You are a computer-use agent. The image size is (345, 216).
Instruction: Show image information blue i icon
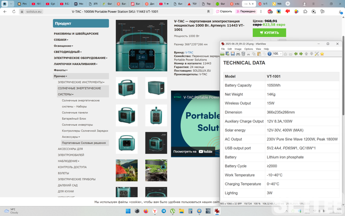click(x=269, y=54)
